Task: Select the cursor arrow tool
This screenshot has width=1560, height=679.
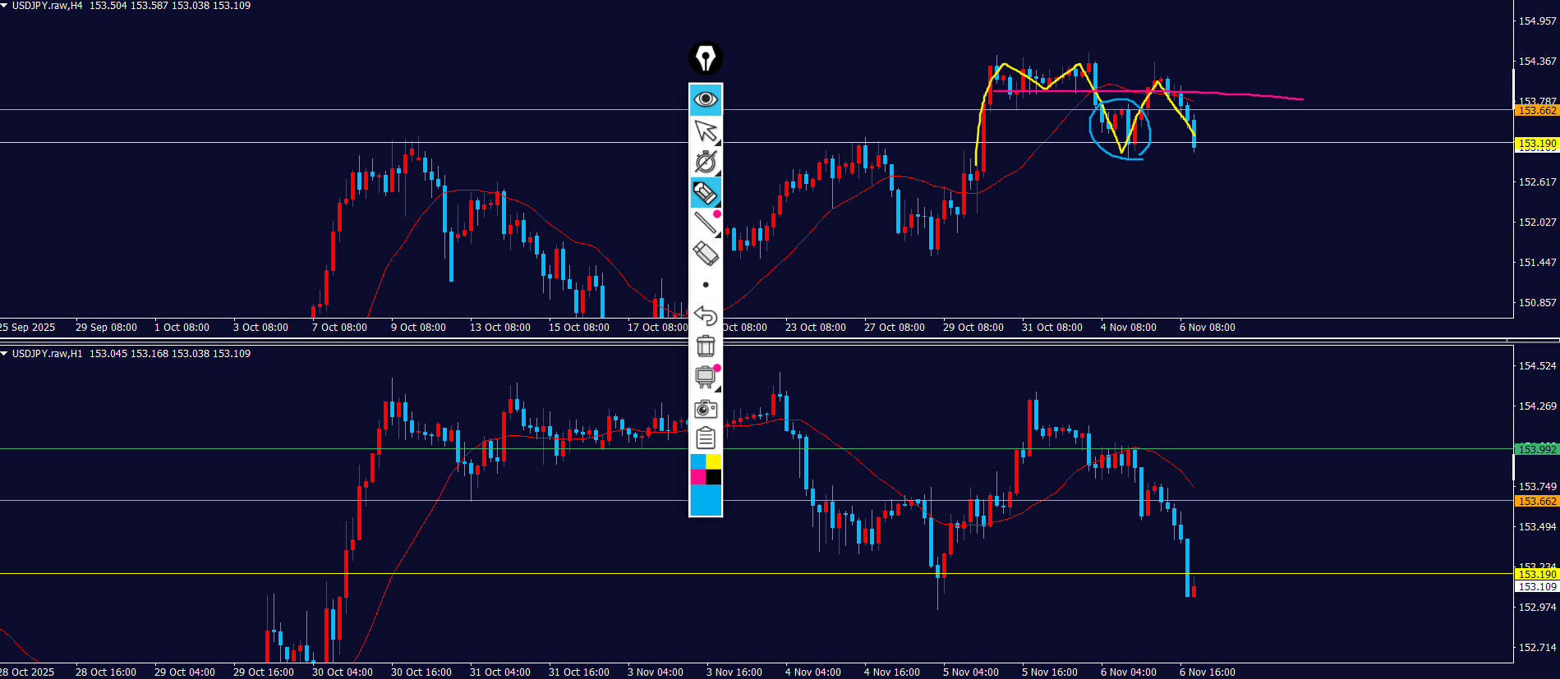Action: (706, 131)
